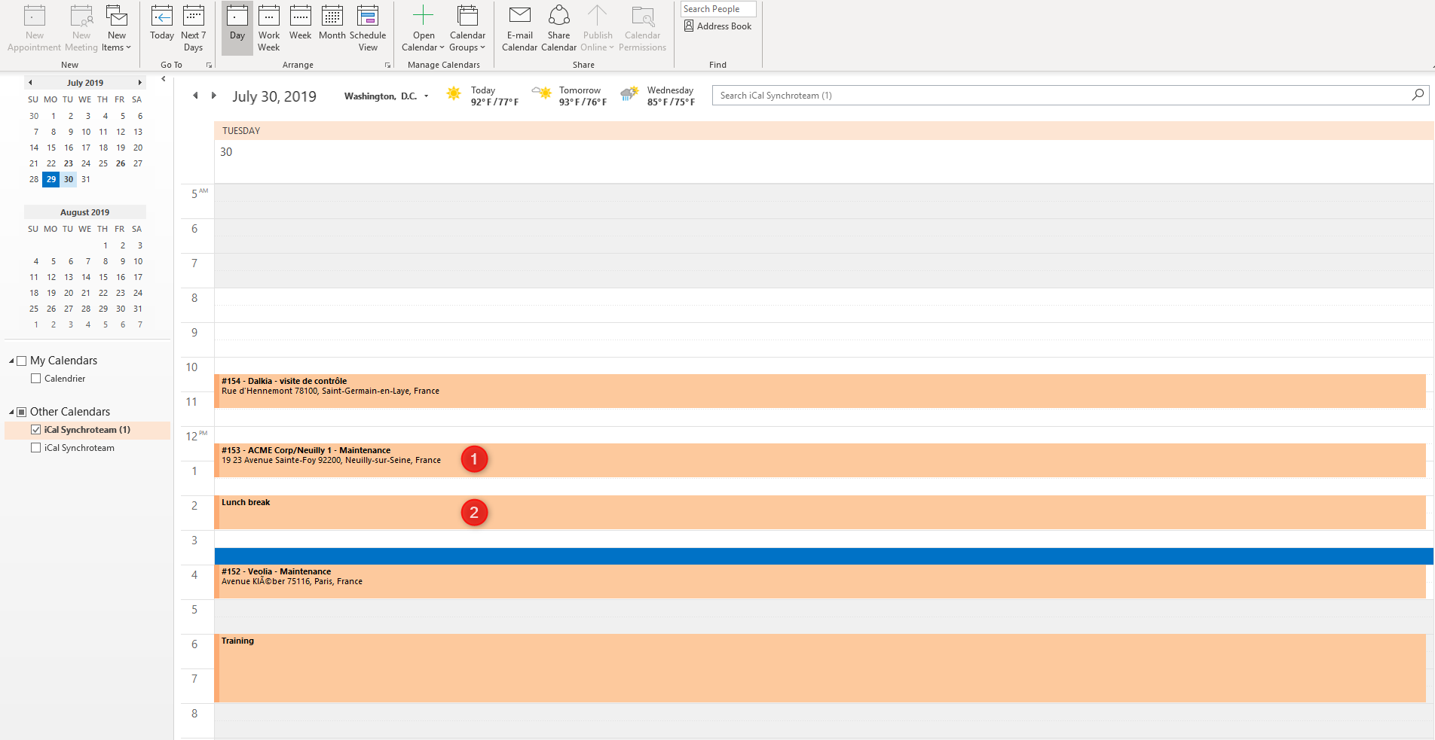1435x740 pixels.
Task: Collapse the folder pane
Action: (x=164, y=79)
